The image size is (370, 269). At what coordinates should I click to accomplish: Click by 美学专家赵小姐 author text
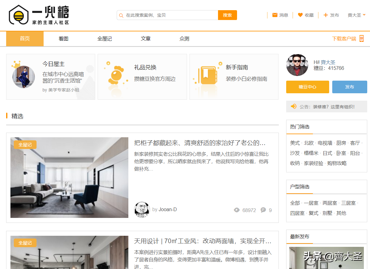[x=61, y=90]
